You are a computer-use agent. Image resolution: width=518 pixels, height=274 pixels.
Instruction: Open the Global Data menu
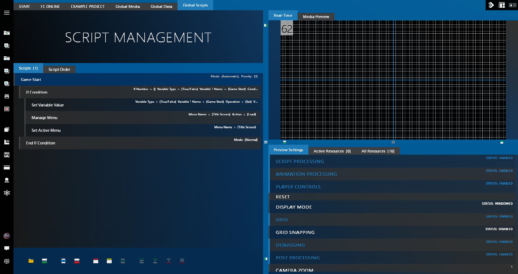[x=161, y=6]
